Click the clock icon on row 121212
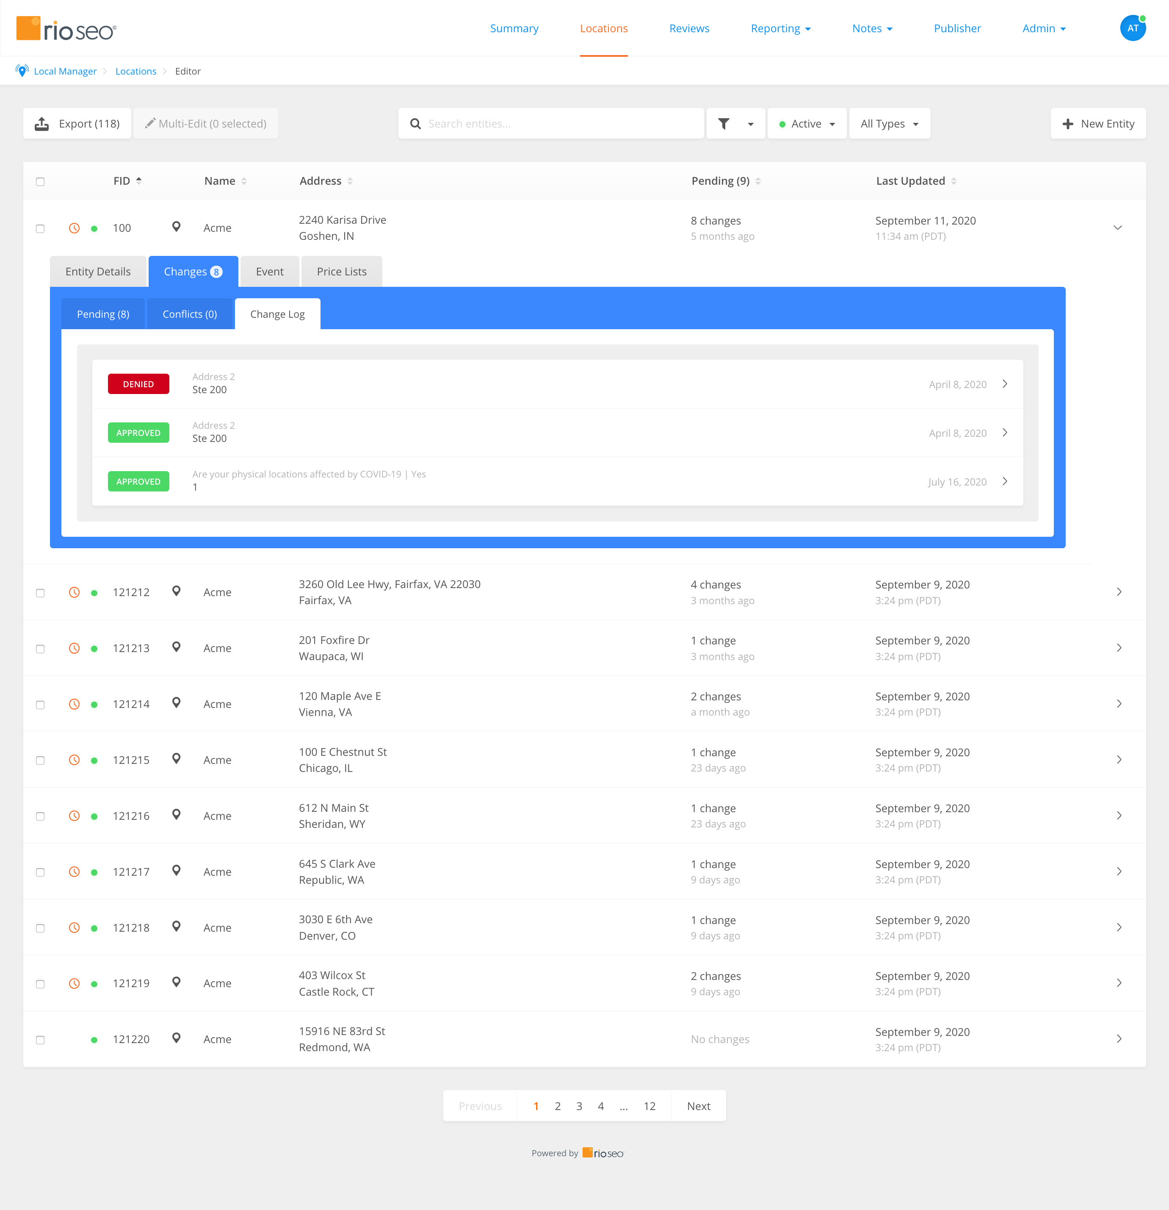 click(x=74, y=592)
